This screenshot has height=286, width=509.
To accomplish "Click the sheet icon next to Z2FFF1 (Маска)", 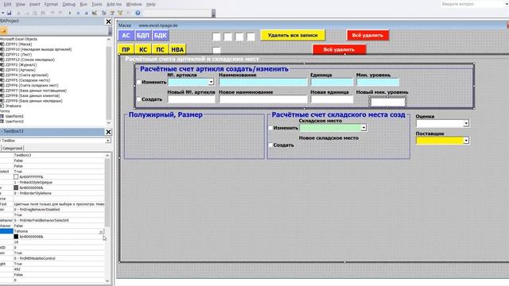I will point(2,44).
